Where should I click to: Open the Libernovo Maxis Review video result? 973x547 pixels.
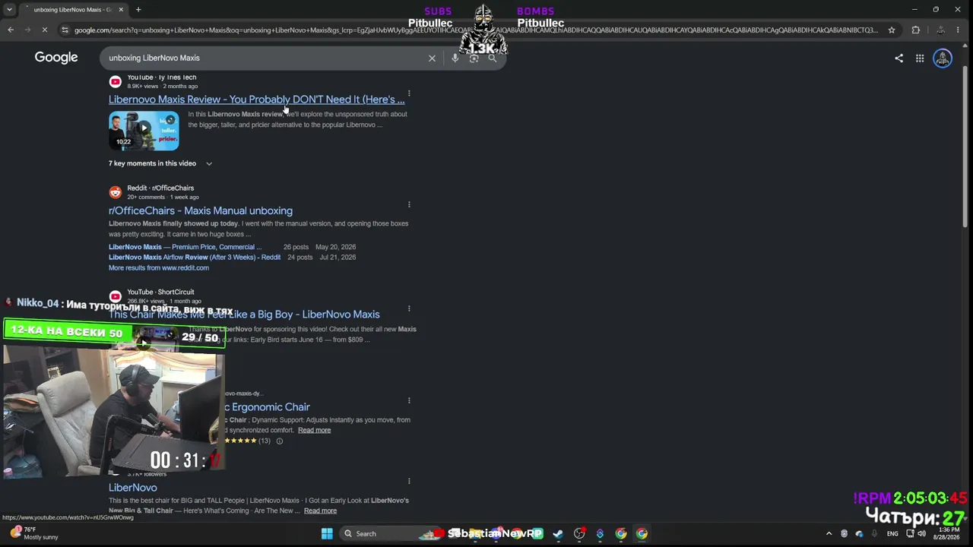click(x=257, y=100)
